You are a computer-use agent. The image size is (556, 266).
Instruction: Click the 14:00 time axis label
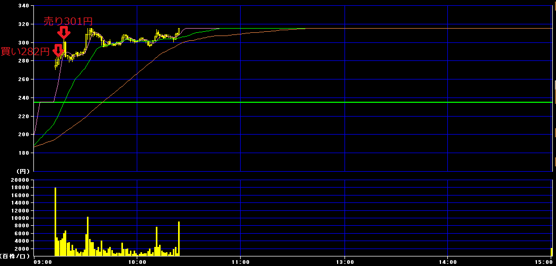[447, 262]
